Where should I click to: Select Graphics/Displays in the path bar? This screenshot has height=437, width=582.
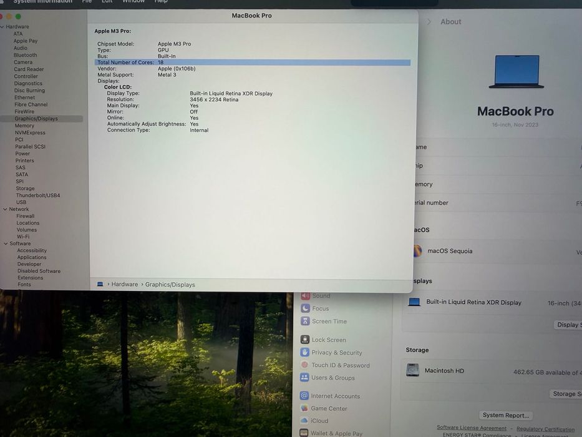tap(170, 284)
